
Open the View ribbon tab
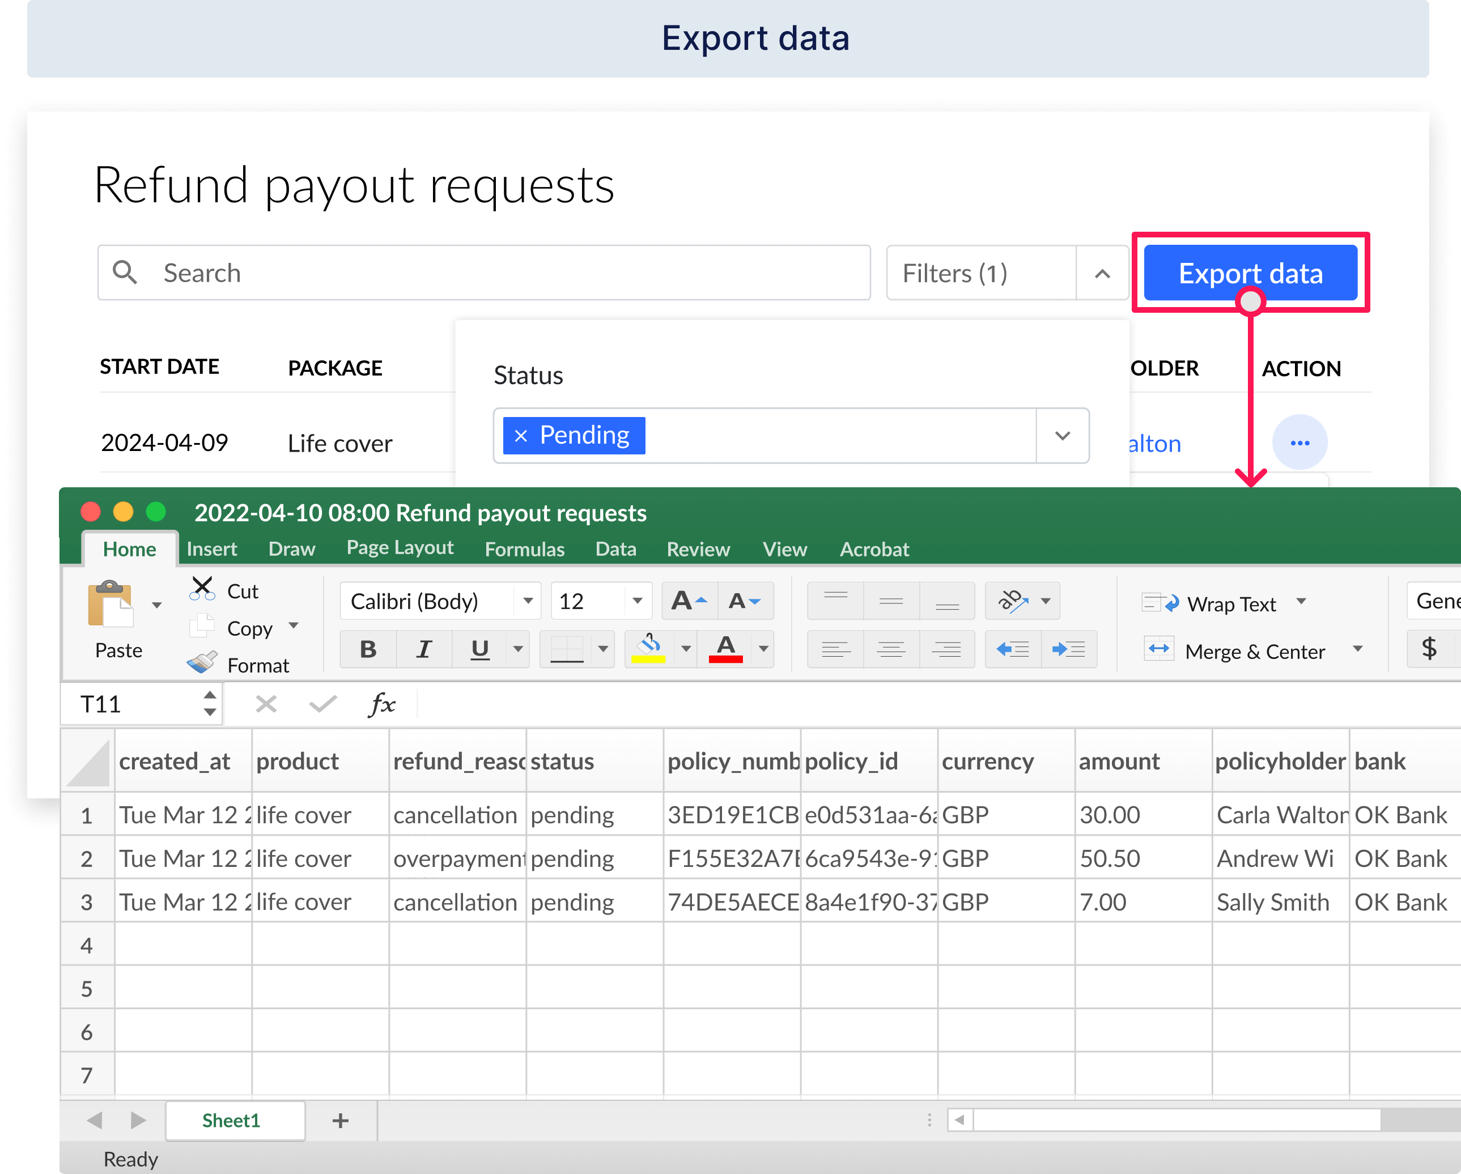point(785,548)
